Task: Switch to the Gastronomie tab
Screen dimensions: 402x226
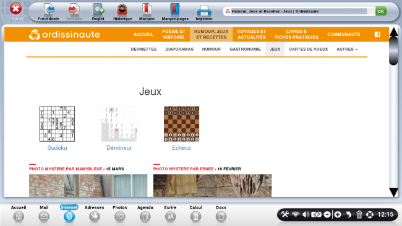Action: point(245,49)
